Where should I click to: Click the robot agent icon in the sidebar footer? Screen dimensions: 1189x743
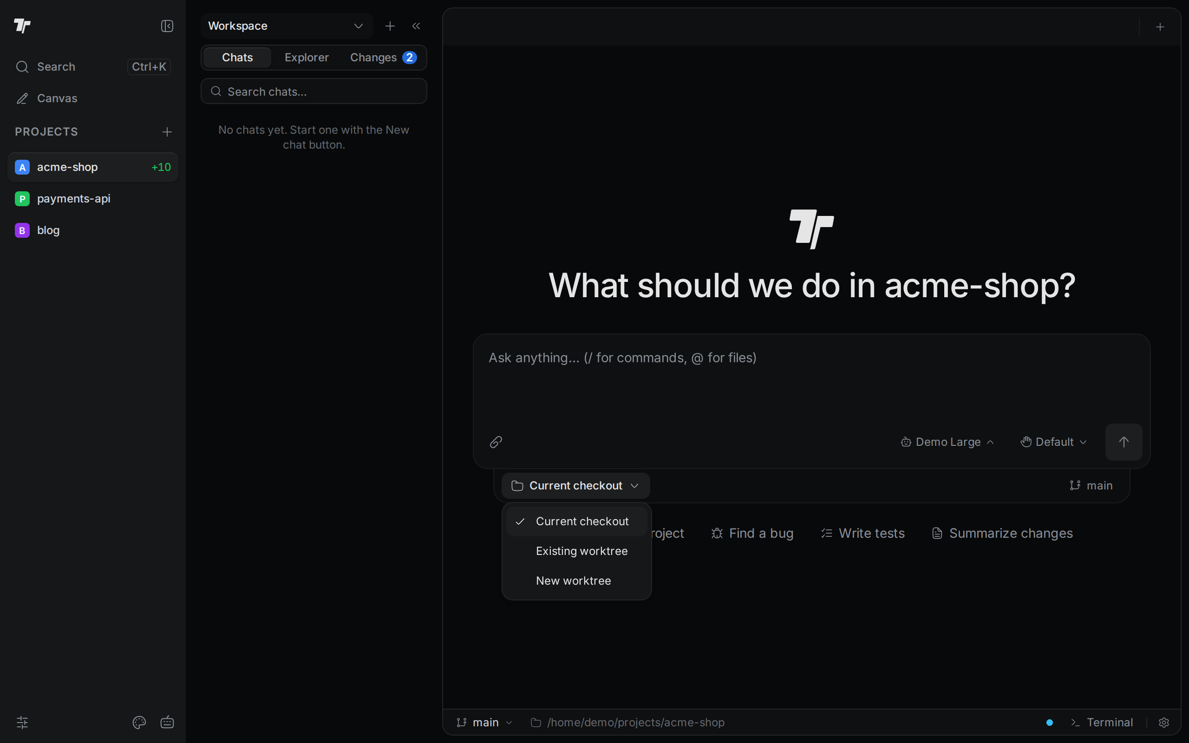click(167, 723)
